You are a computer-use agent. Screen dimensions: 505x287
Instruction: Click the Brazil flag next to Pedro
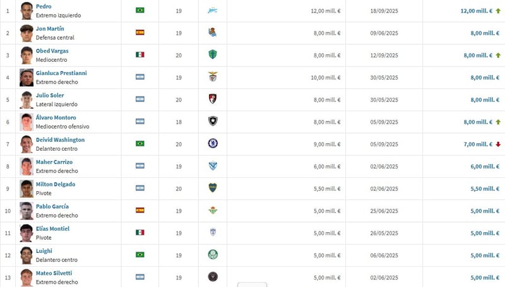(140, 11)
